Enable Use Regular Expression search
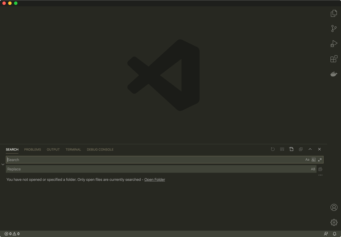Viewport: 341px width, 237px height. click(x=320, y=160)
